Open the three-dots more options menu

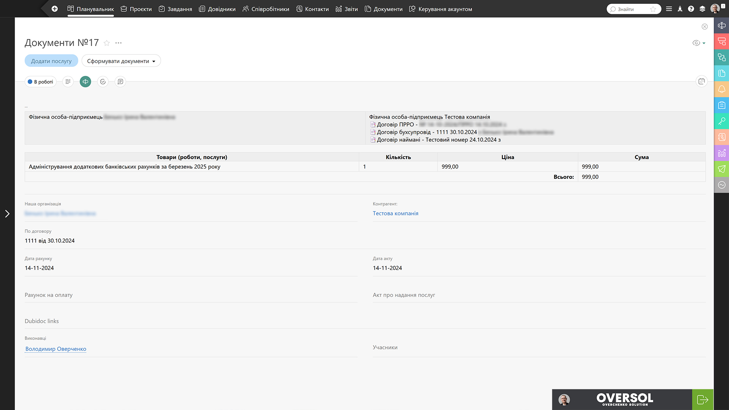point(118,43)
